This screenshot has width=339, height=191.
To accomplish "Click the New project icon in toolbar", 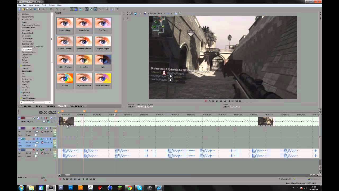I will (19, 9).
